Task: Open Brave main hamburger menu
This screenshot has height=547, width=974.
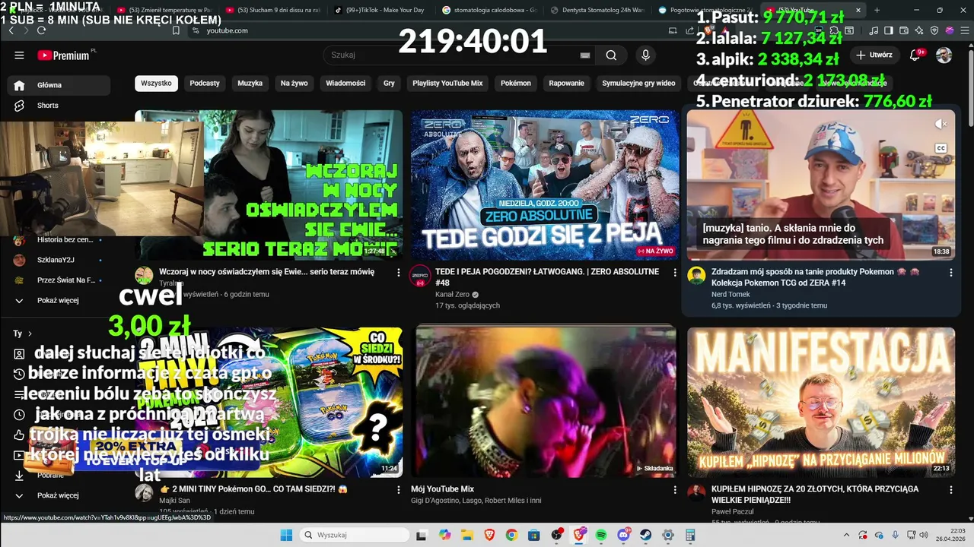Action: (x=963, y=30)
